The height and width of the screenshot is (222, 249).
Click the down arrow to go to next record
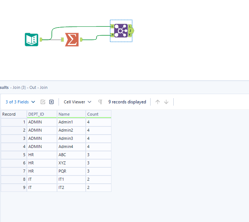point(166,102)
